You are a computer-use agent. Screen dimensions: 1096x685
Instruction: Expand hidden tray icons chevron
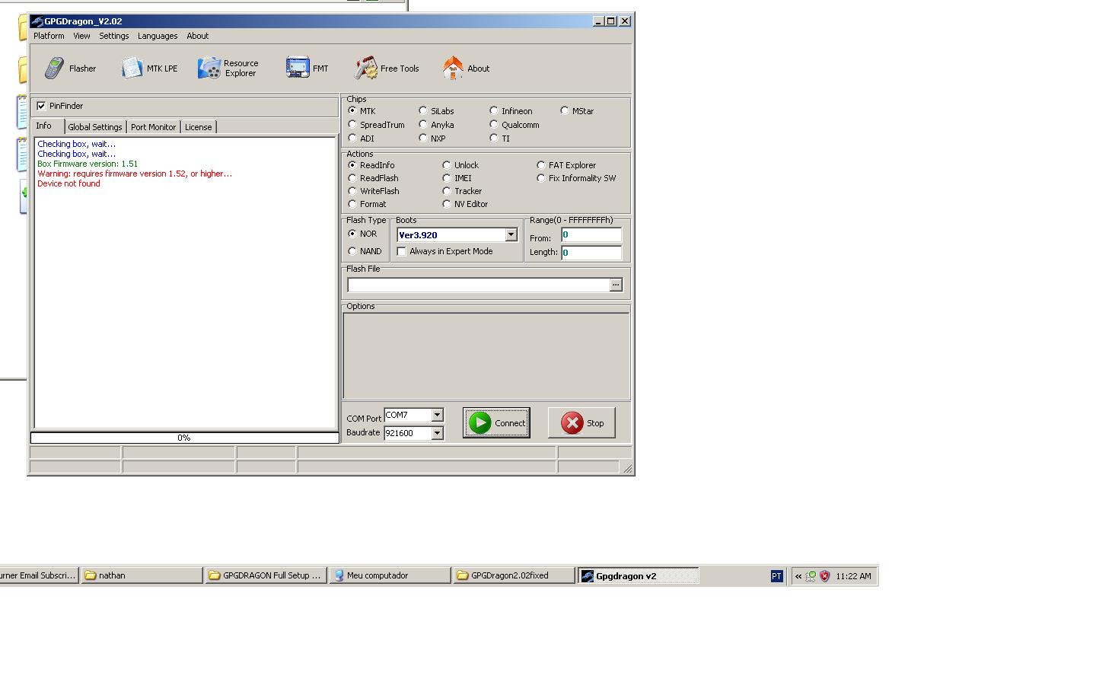tap(798, 576)
